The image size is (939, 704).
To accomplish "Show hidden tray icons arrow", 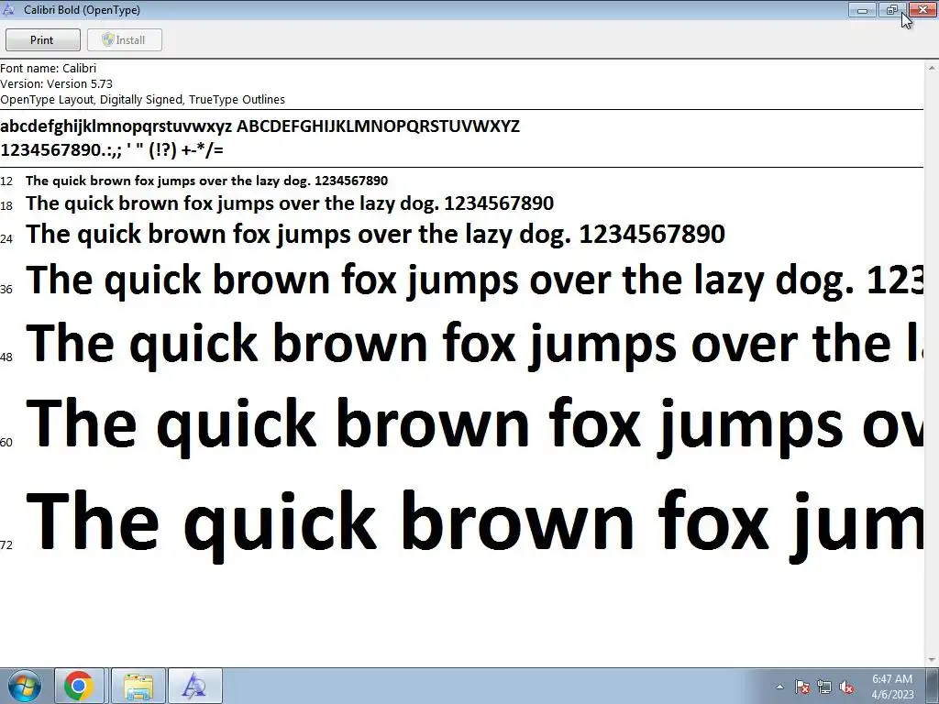I will 779,687.
